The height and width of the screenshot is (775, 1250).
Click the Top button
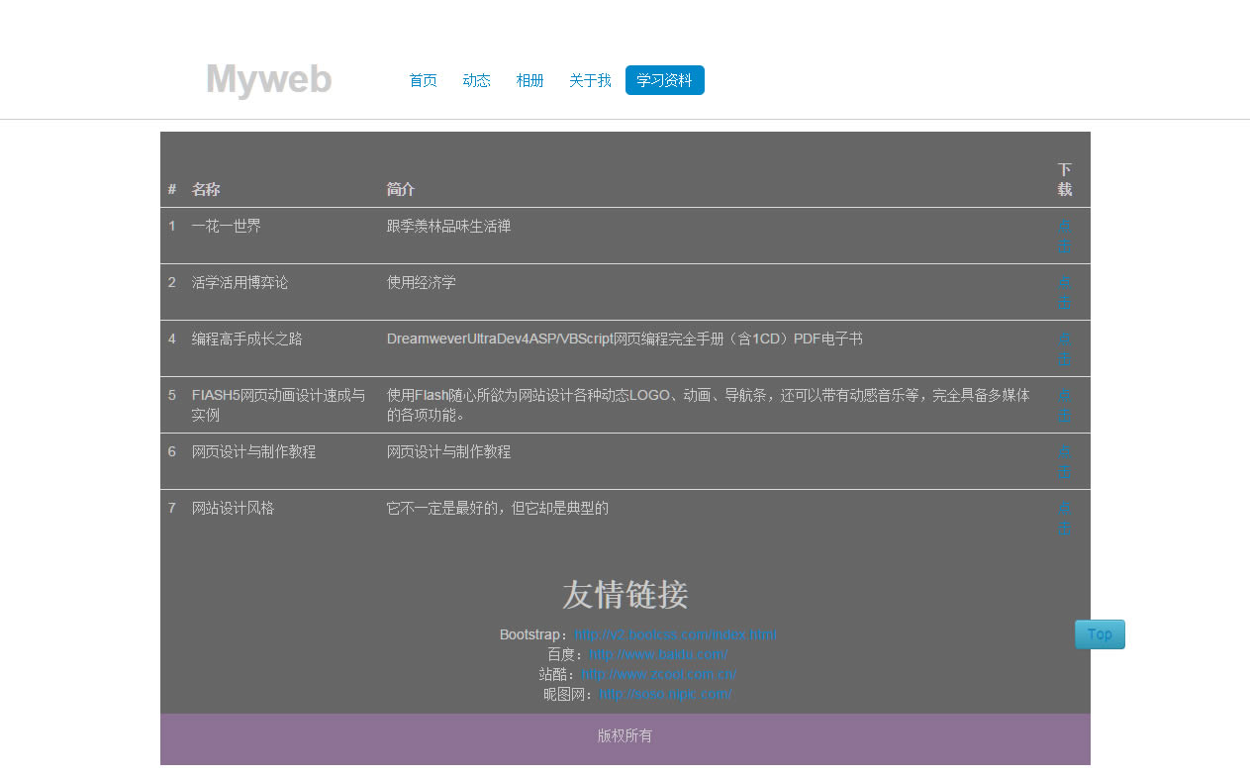[x=1100, y=634]
